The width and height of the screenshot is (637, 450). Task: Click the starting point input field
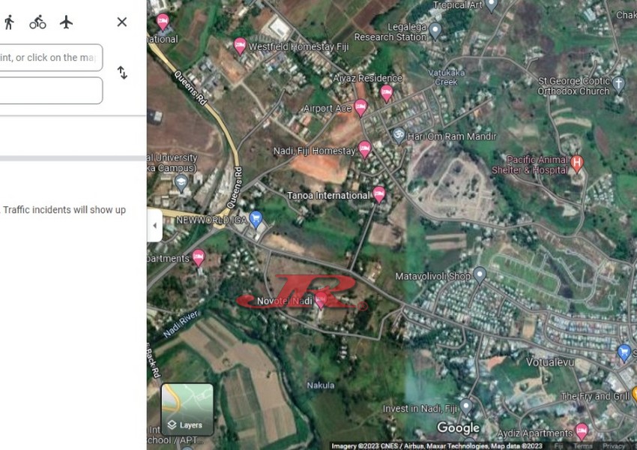click(x=49, y=58)
